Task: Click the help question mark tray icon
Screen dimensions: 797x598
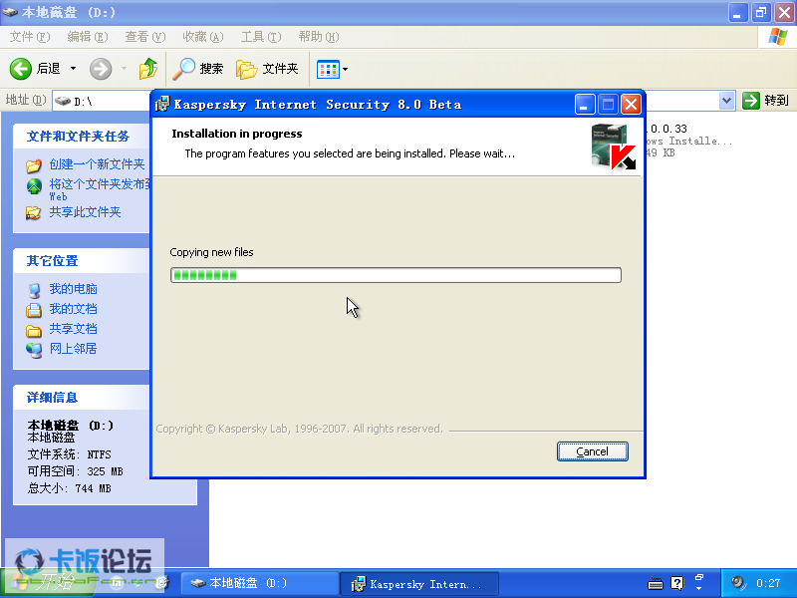Action: [677, 583]
